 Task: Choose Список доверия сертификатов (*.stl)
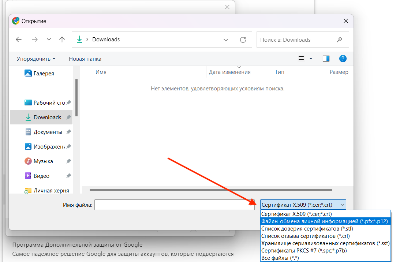325,229
